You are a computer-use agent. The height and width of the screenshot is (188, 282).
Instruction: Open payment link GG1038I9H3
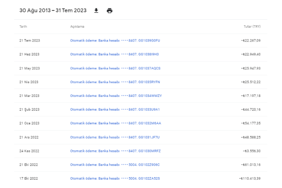(114, 54)
